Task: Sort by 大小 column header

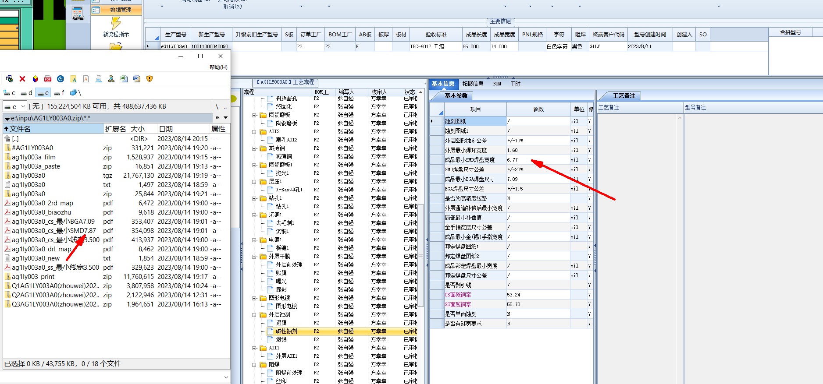Action: coord(143,129)
